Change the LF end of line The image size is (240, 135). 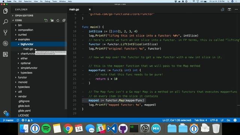(x=222, y=120)
